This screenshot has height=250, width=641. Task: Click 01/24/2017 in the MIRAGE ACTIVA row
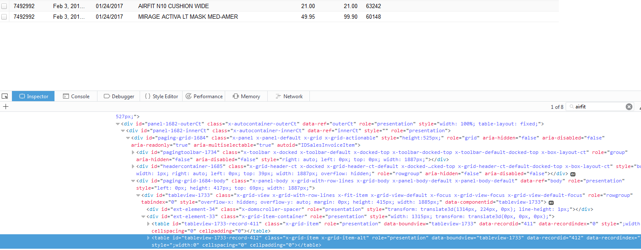[x=109, y=17]
